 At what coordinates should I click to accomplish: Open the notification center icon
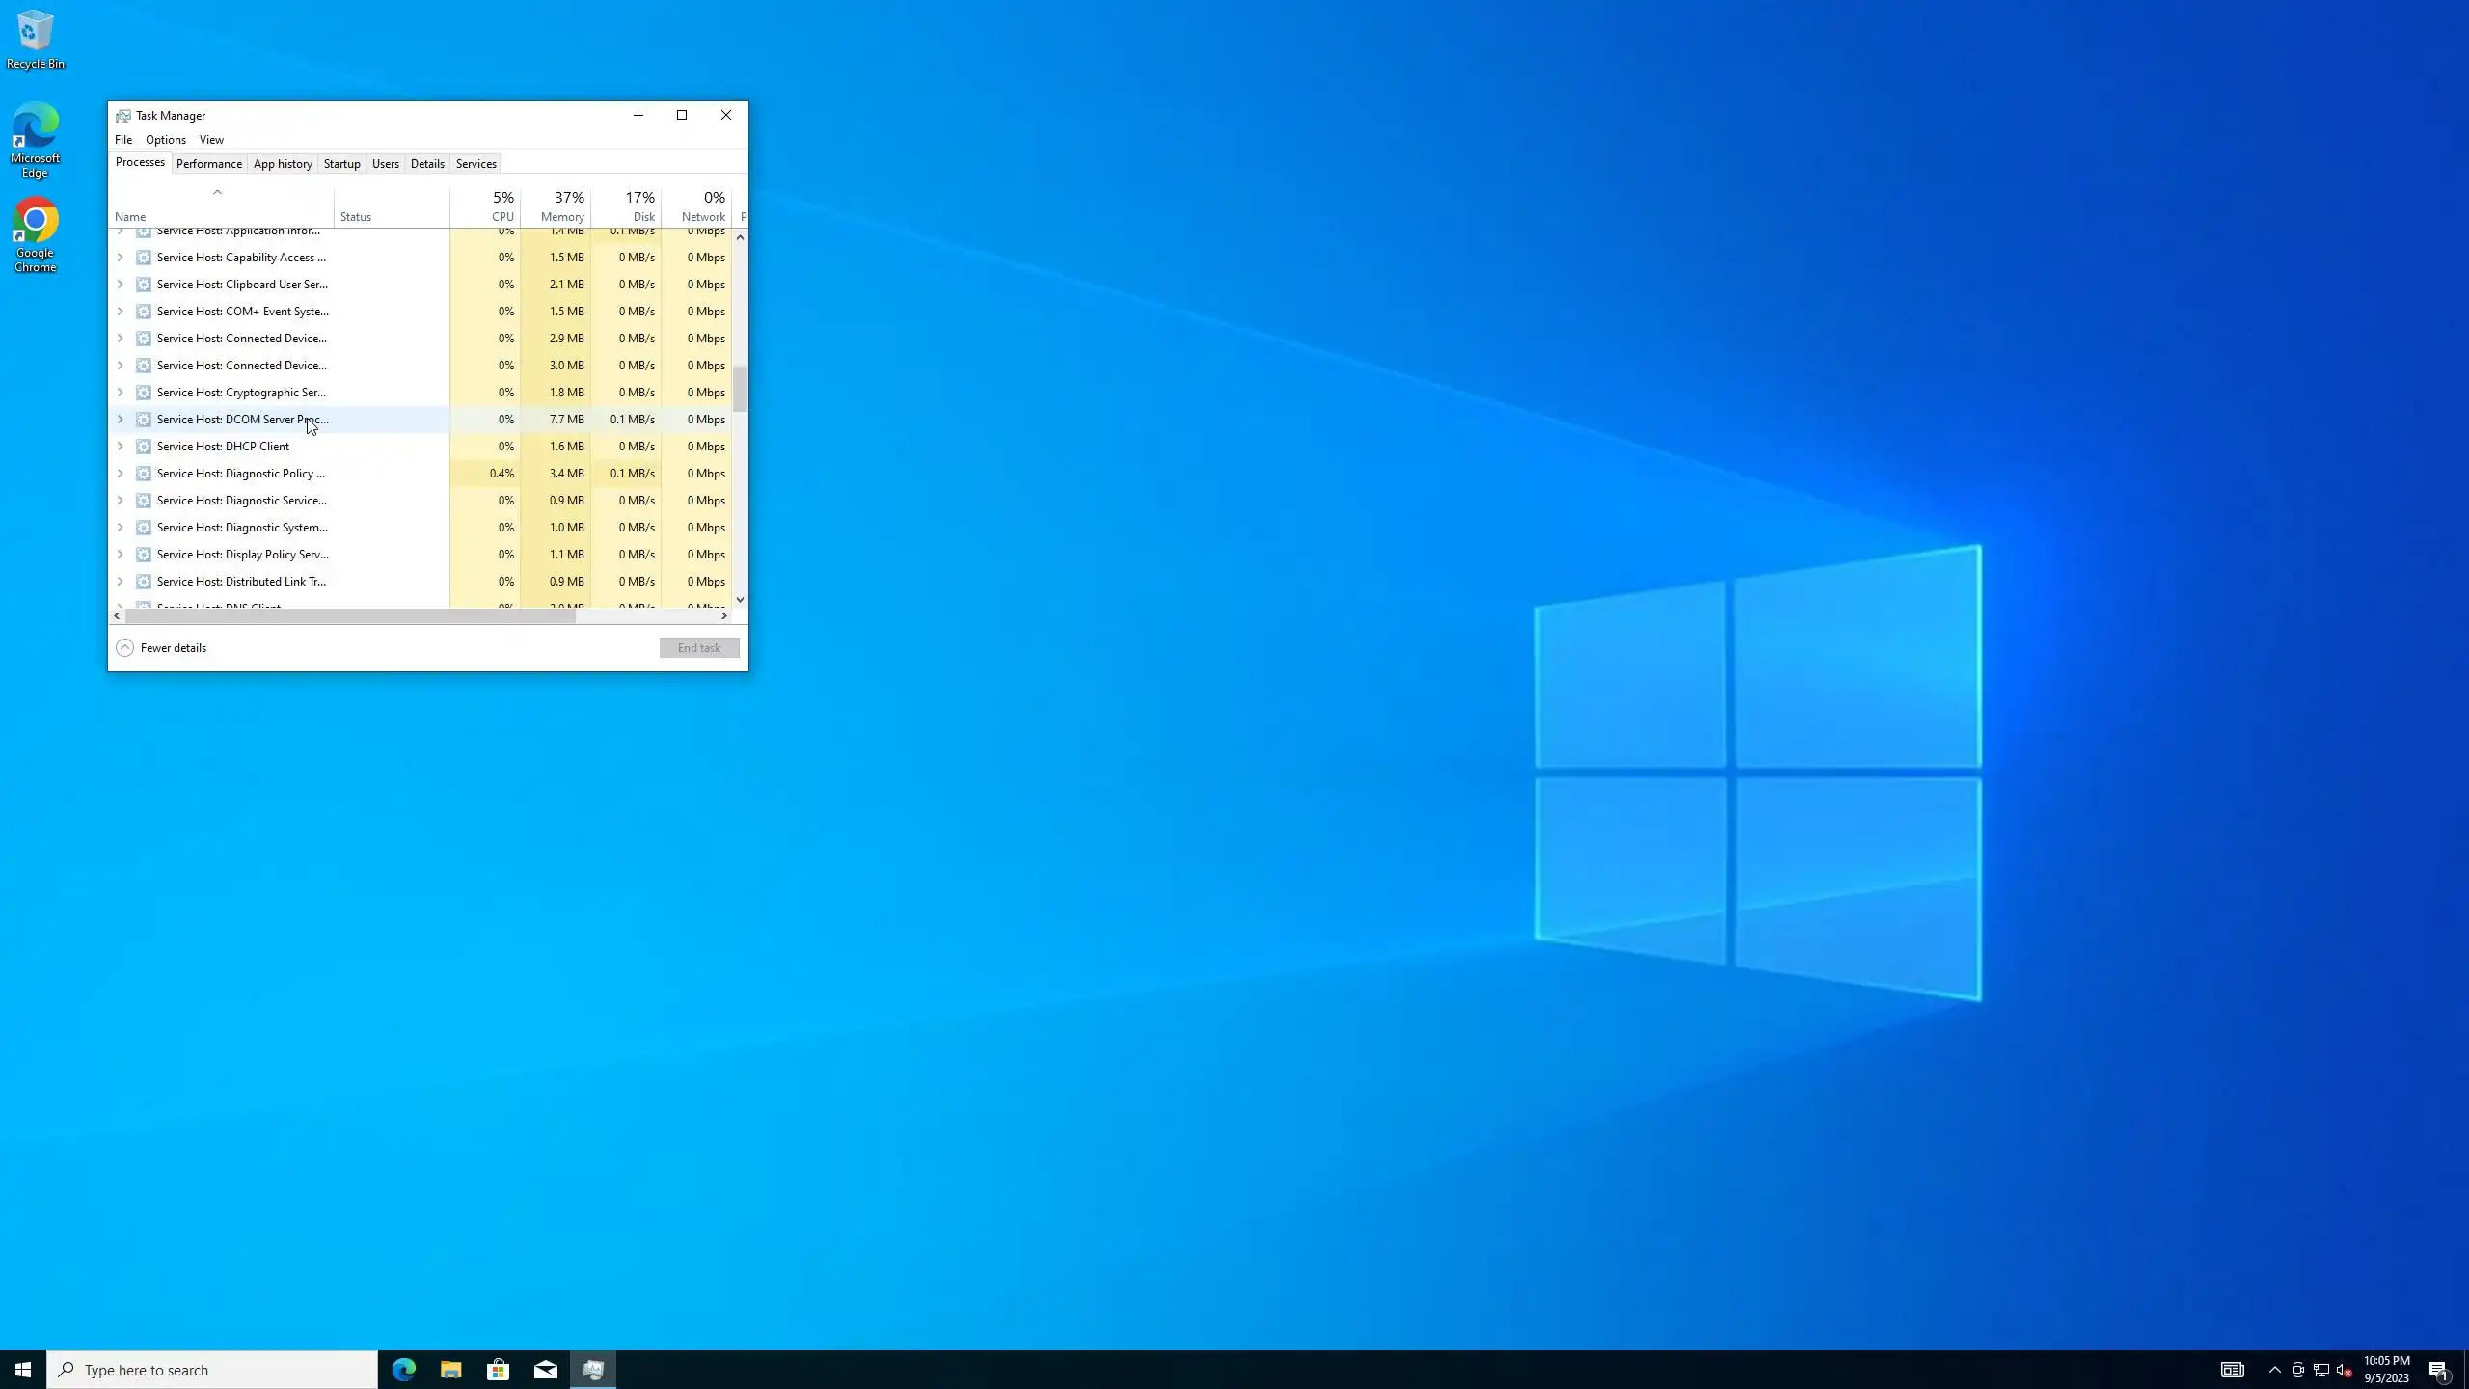2438,1370
